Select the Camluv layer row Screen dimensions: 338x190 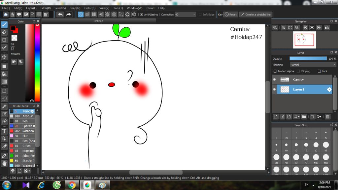click(x=302, y=79)
